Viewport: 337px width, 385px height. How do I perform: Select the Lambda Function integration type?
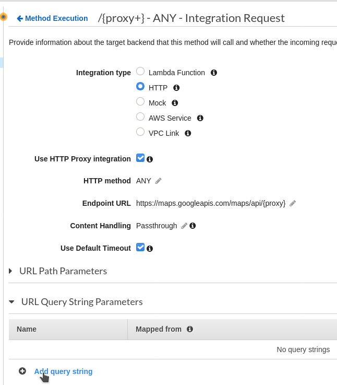tap(140, 71)
